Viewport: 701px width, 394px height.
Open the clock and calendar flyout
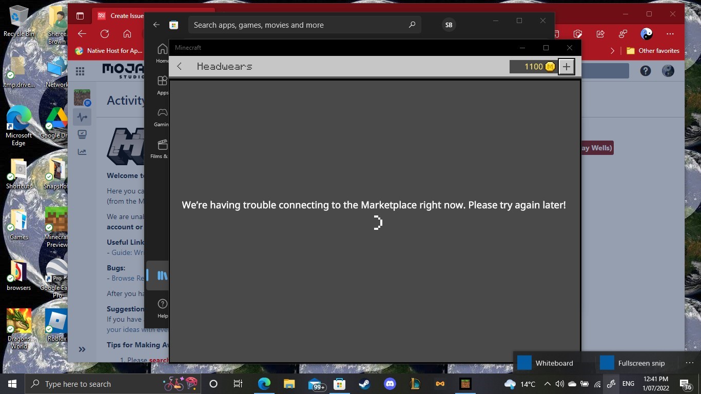pos(656,384)
